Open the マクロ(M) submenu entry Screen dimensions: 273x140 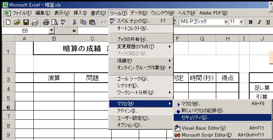click(x=141, y=104)
